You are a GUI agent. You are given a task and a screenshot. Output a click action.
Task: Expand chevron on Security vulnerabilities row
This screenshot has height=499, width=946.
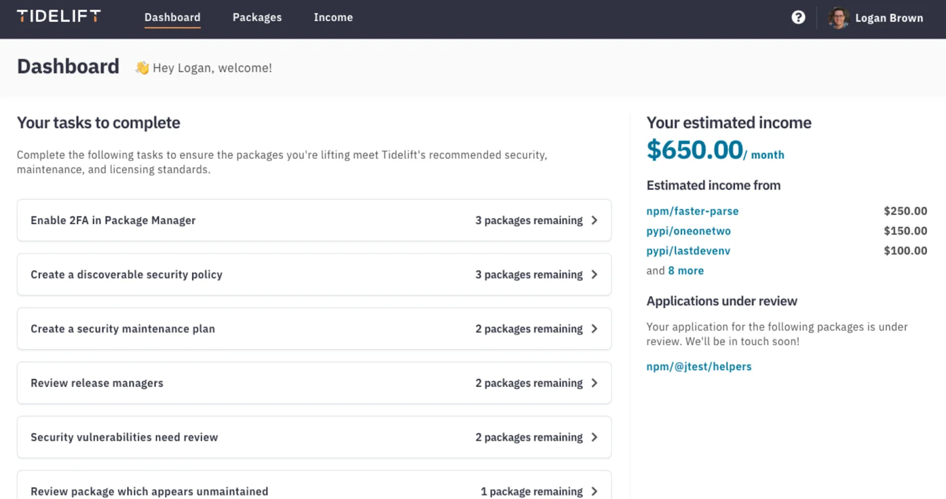(x=594, y=438)
